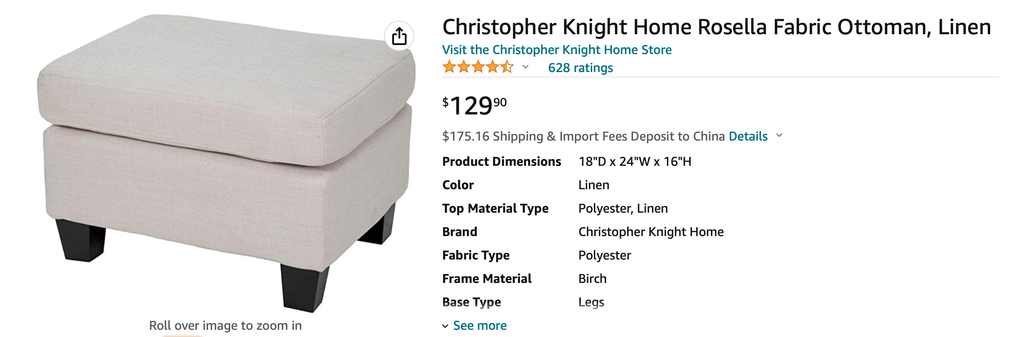Click the ottoman product image
1023x337 pixels.
(225, 162)
